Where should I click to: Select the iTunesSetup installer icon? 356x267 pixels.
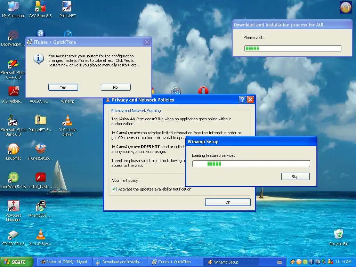tap(40, 152)
